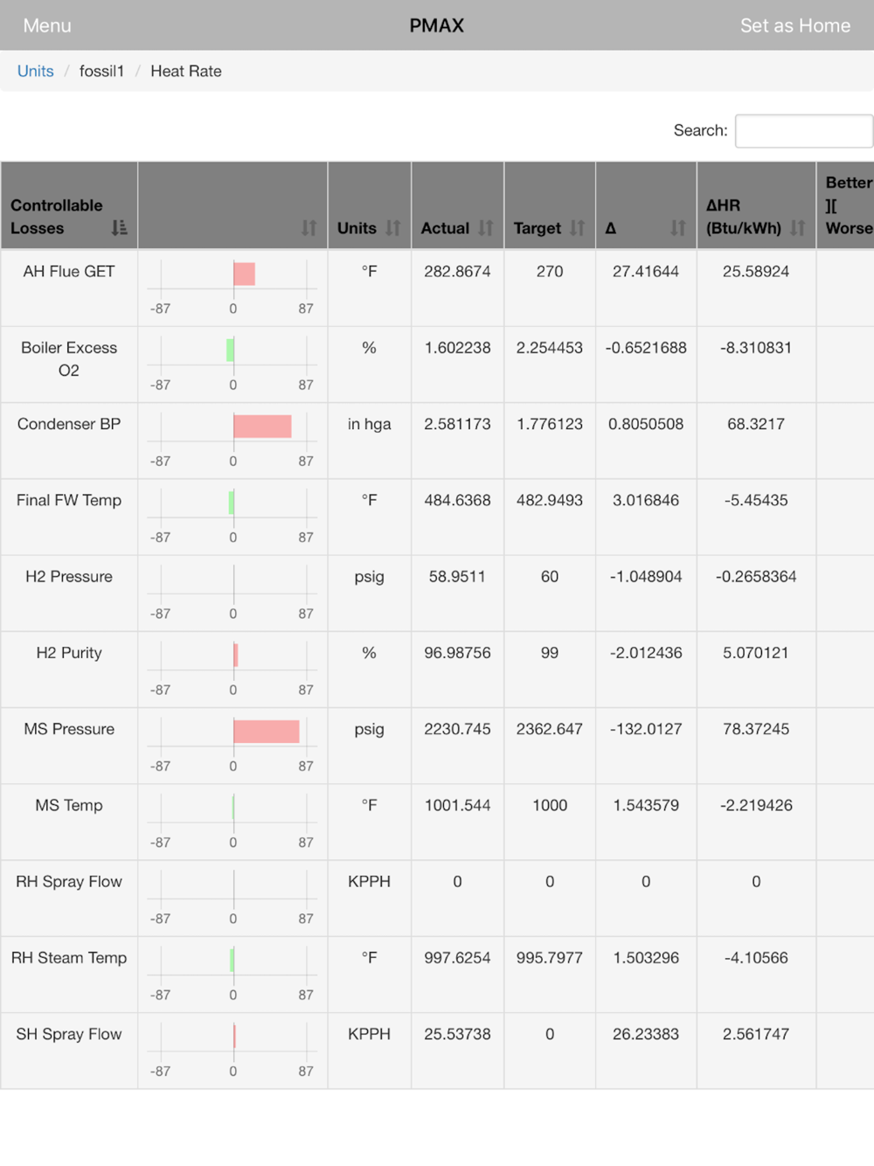Sort by Controllable Losses column icon

pyautogui.click(x=120, y=228)
